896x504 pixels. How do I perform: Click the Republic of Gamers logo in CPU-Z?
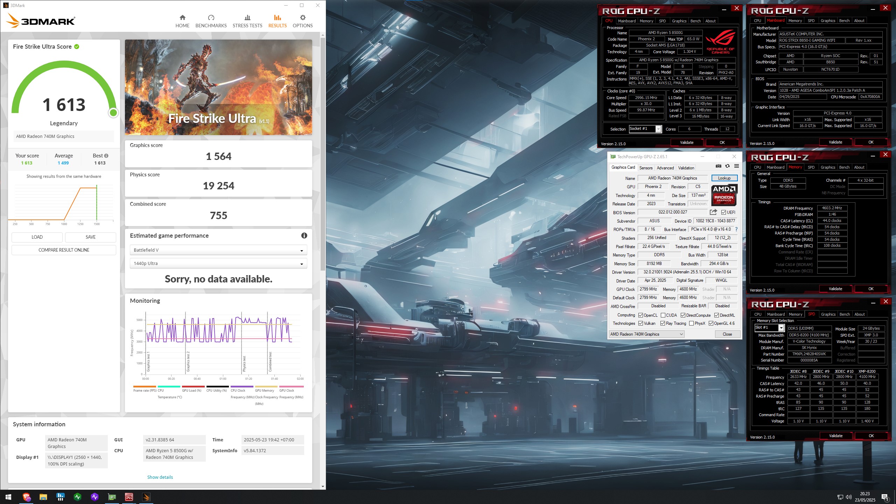pos(720,42)
